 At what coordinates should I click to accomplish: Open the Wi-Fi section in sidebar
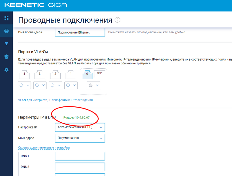pos(6,44)
